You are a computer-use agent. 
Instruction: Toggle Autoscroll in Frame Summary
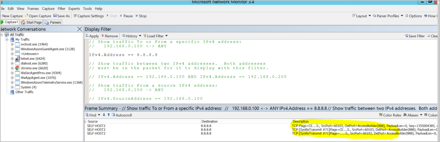[122, 115]
